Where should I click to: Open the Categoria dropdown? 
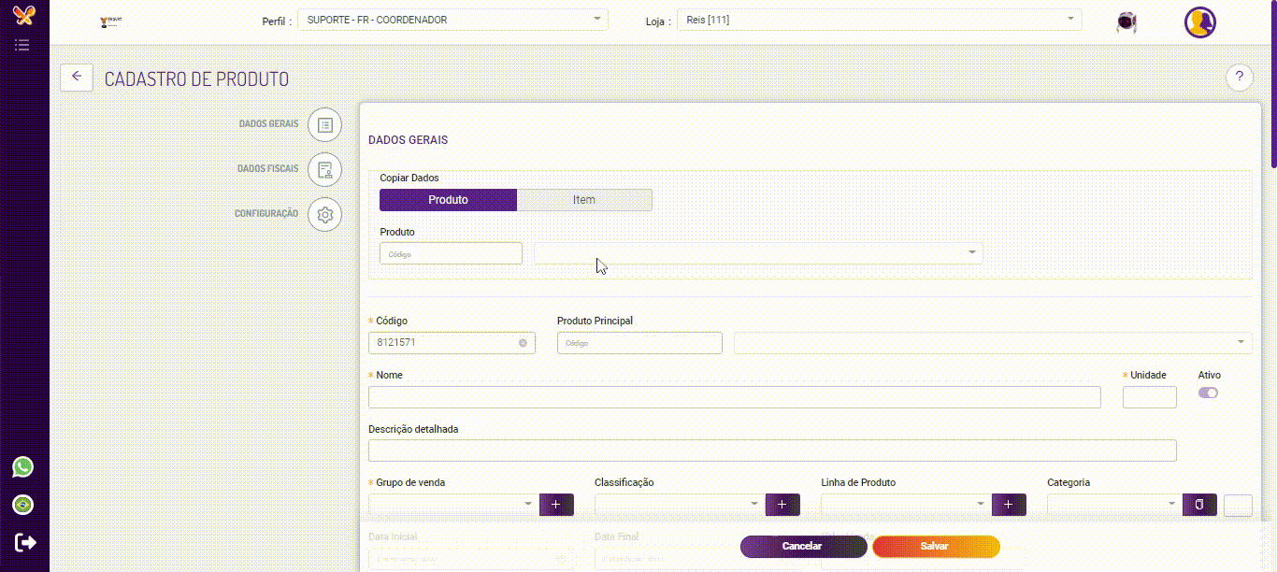[1113, 505]
